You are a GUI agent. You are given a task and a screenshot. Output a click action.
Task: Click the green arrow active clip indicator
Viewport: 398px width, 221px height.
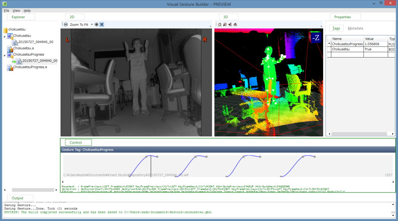coord(14,62)
